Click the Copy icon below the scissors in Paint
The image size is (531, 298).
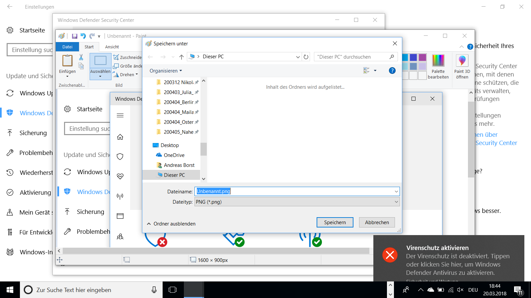pos(81,66)
